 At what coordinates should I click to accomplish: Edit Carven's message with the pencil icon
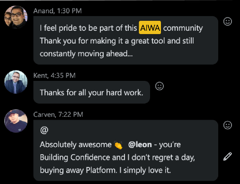click(x=228, y=157)
